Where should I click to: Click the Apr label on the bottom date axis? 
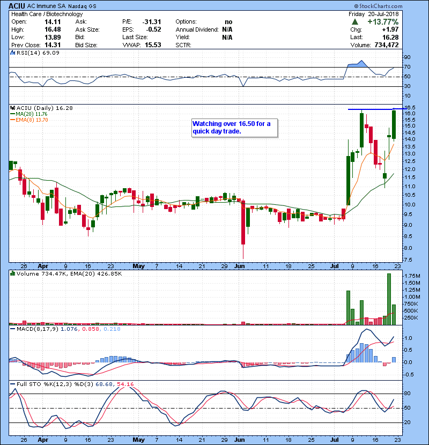pos(43,440)
